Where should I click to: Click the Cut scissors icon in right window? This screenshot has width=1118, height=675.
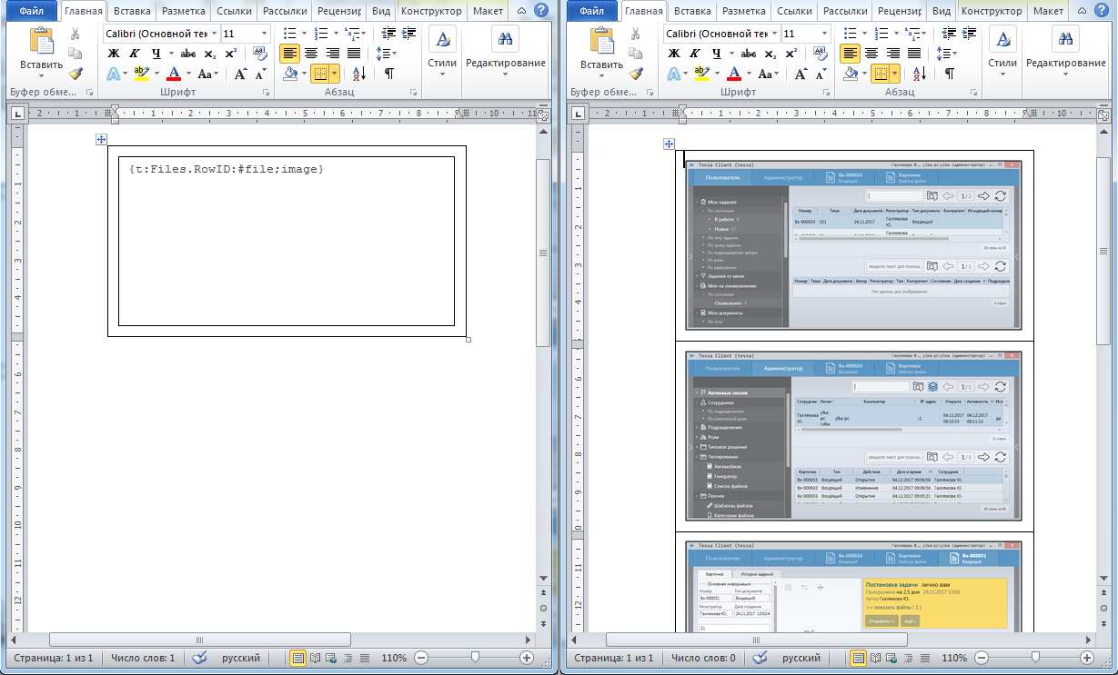[x=636, y=34]
